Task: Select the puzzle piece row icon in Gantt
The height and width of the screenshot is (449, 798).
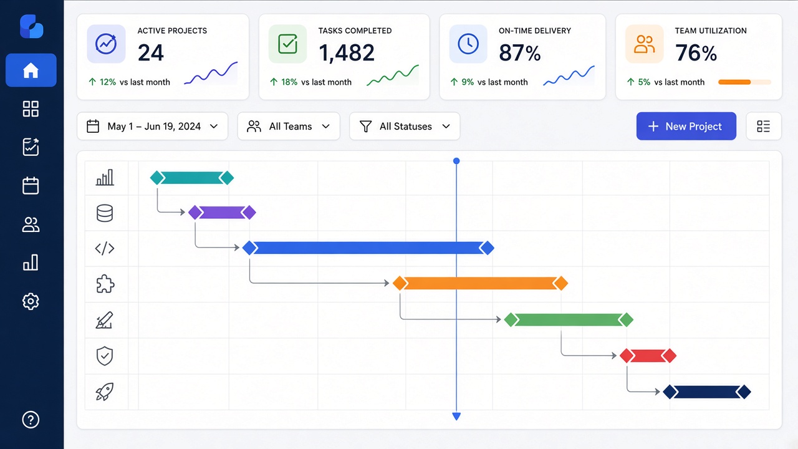Action: [105, 284]
